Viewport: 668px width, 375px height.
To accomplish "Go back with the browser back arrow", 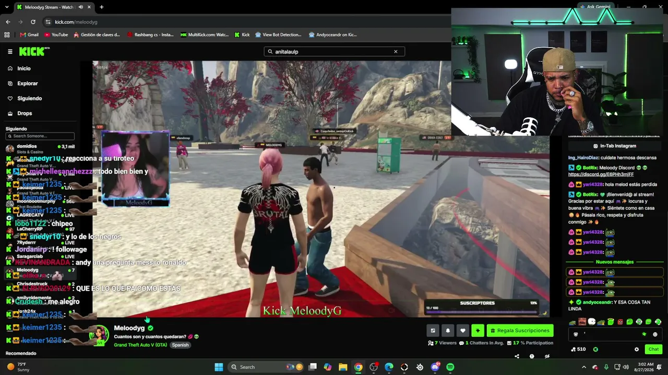I will point(8,22).
